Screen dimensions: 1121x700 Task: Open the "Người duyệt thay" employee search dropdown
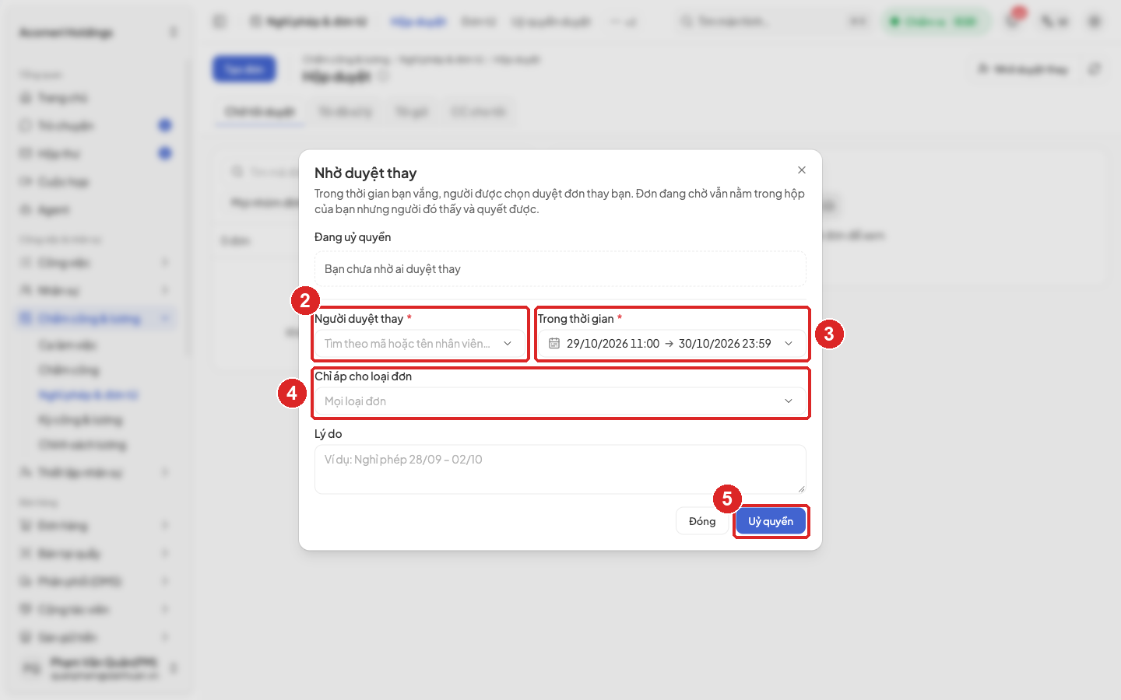pos(420,344)
